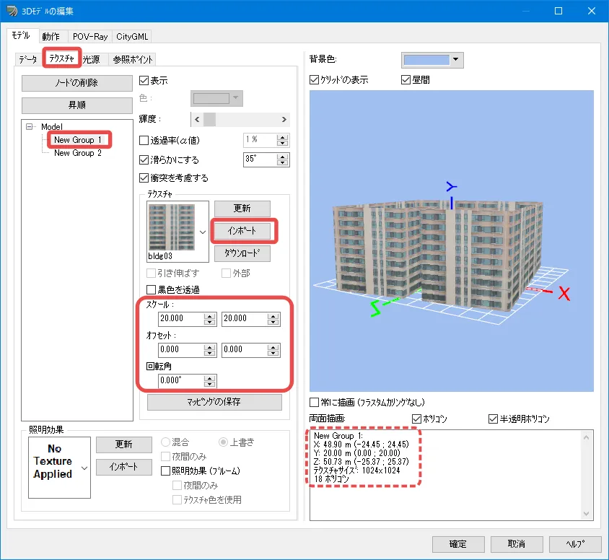
Task: Disable the 昼間 daytime checkbox
Action: tap(406, 80)
